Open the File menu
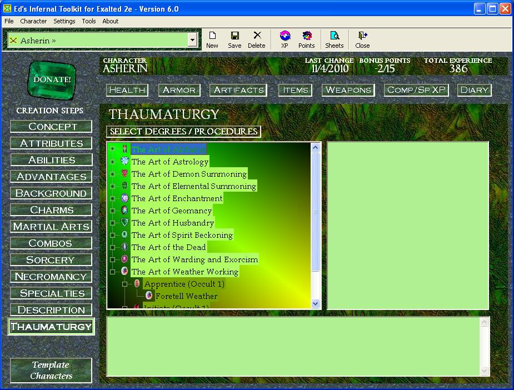Image resolution: width=514 pixels, height=390 pixels. point(9,21)
